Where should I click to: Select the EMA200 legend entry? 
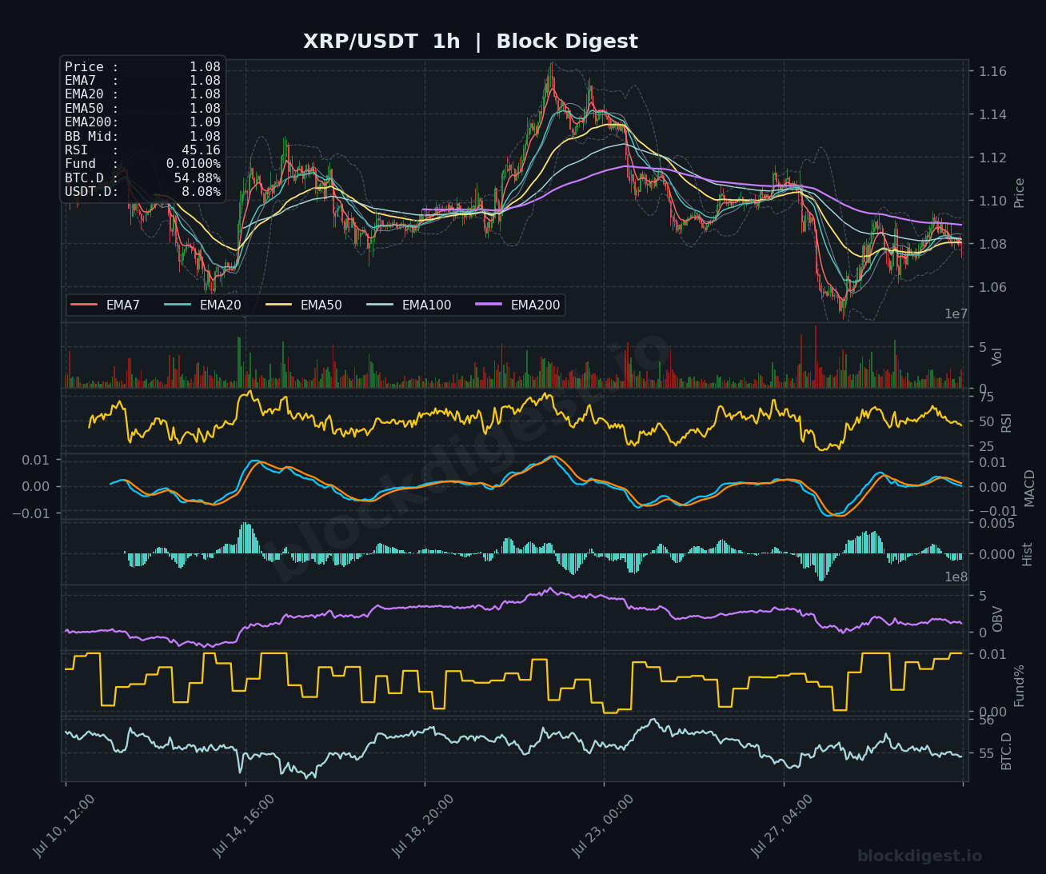click(x=517, y=305)
